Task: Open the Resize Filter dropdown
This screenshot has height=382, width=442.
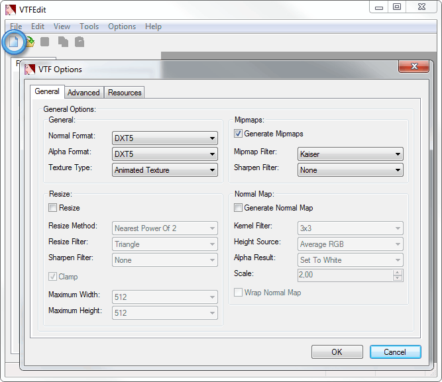Action: pyautogui.click(x=165, y=244)
